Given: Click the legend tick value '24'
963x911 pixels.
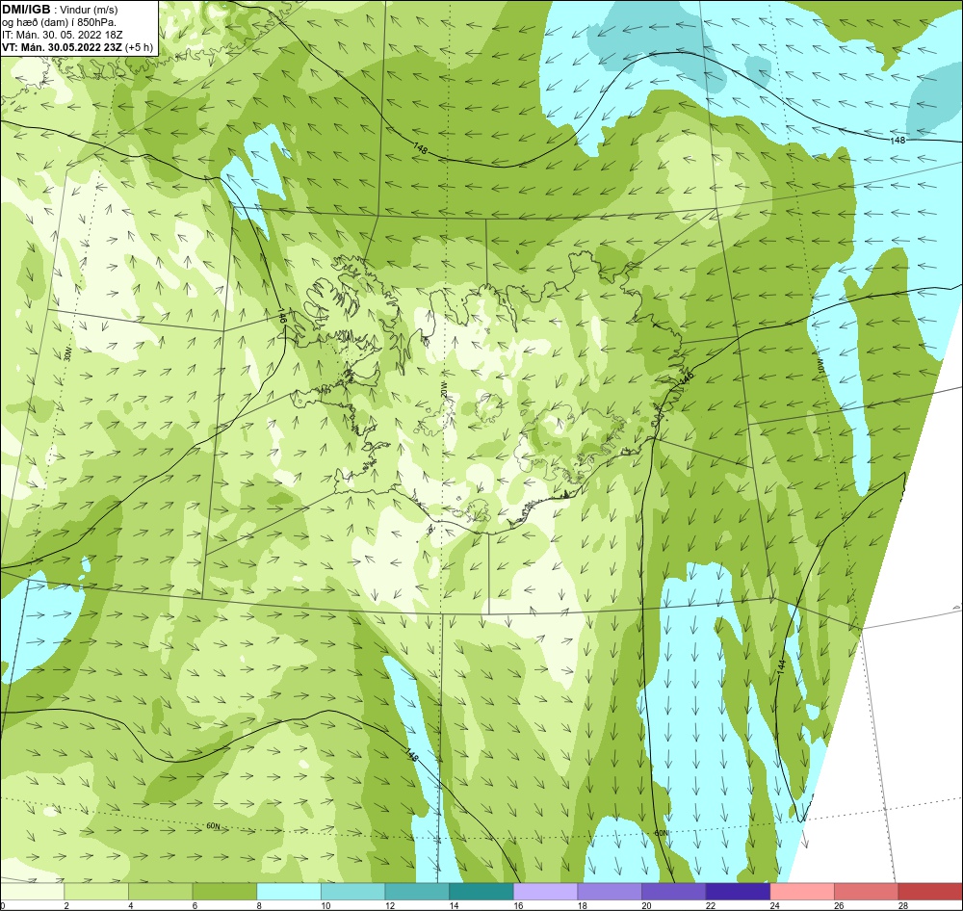Looking at the screenshot, I should pyautogui.click(x=775, y=905).
